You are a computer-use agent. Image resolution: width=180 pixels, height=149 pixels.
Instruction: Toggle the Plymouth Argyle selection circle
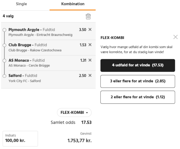point(4,30)
